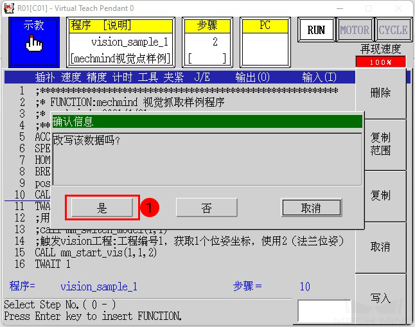The height and width of the screenshot is (327, 415).
Task: Click the Virtual Teach Pendant app icon
Action: (9, 8)
